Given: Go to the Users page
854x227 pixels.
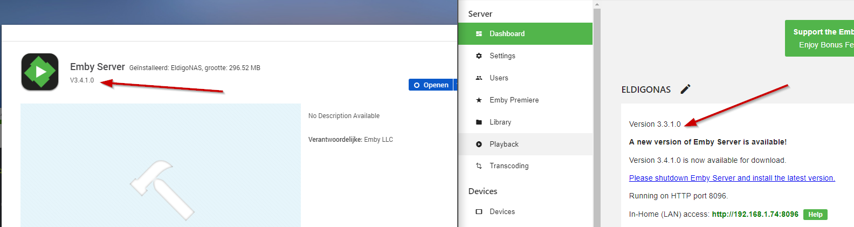Looking at the screenshot, I should [x=525, y=78].
